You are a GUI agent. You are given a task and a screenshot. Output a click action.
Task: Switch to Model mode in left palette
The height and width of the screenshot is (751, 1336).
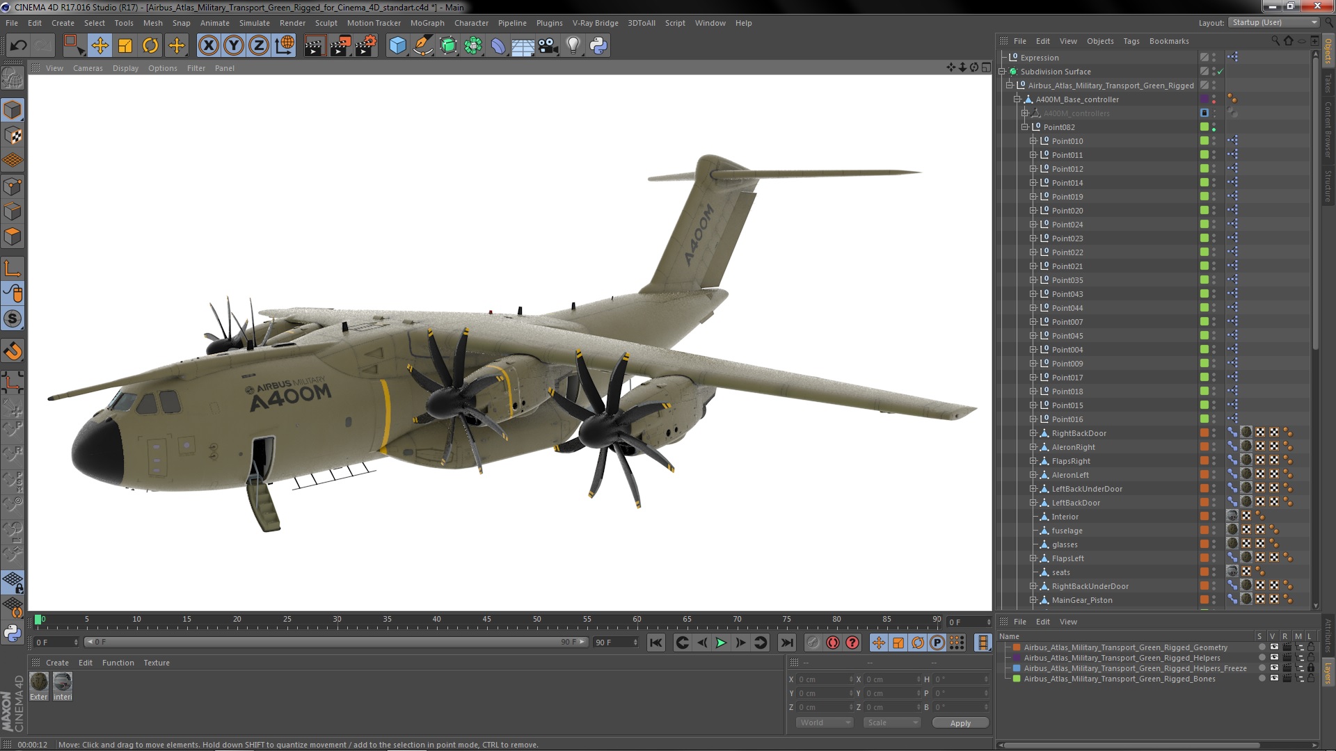pyautogui.click(x=13, y=110)
